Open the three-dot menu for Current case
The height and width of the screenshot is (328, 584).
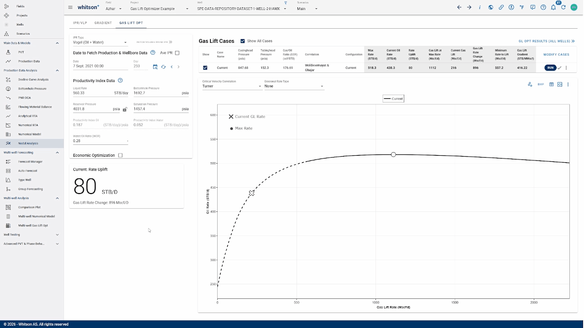[x=566, y=68]
